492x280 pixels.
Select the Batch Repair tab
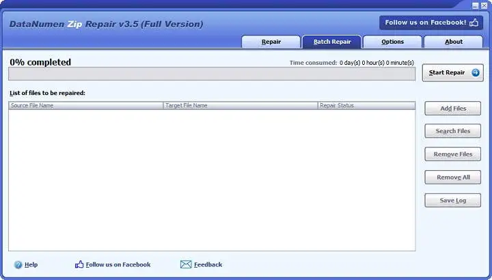pyautogui.click(x=332, y=42)
